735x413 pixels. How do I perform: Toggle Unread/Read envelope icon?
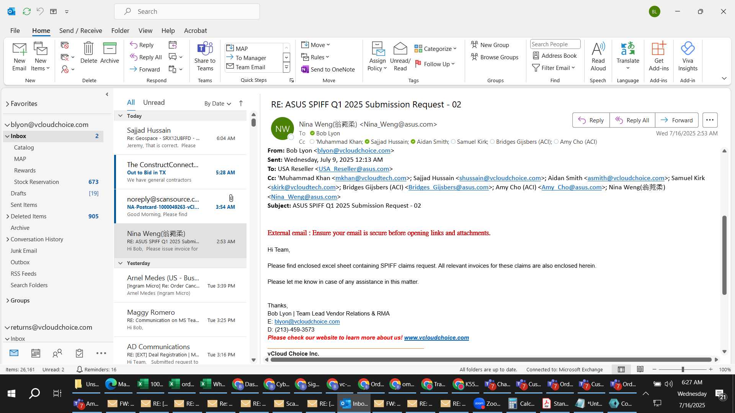[x=400, y=57]
